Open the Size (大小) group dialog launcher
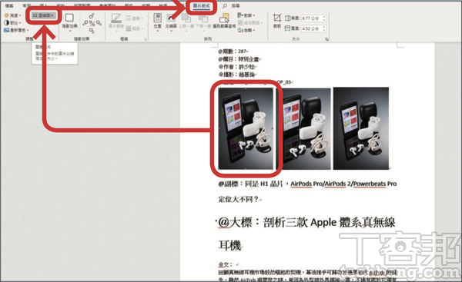 point(326,39)
